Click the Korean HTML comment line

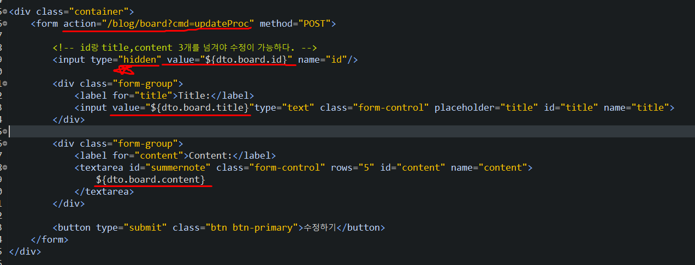[185, 47]
